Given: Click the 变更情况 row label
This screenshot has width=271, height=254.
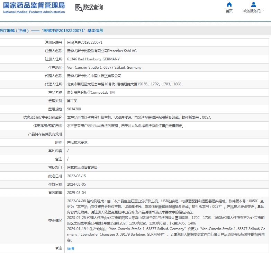Looking at the screenshot, I should click(55, 221).
